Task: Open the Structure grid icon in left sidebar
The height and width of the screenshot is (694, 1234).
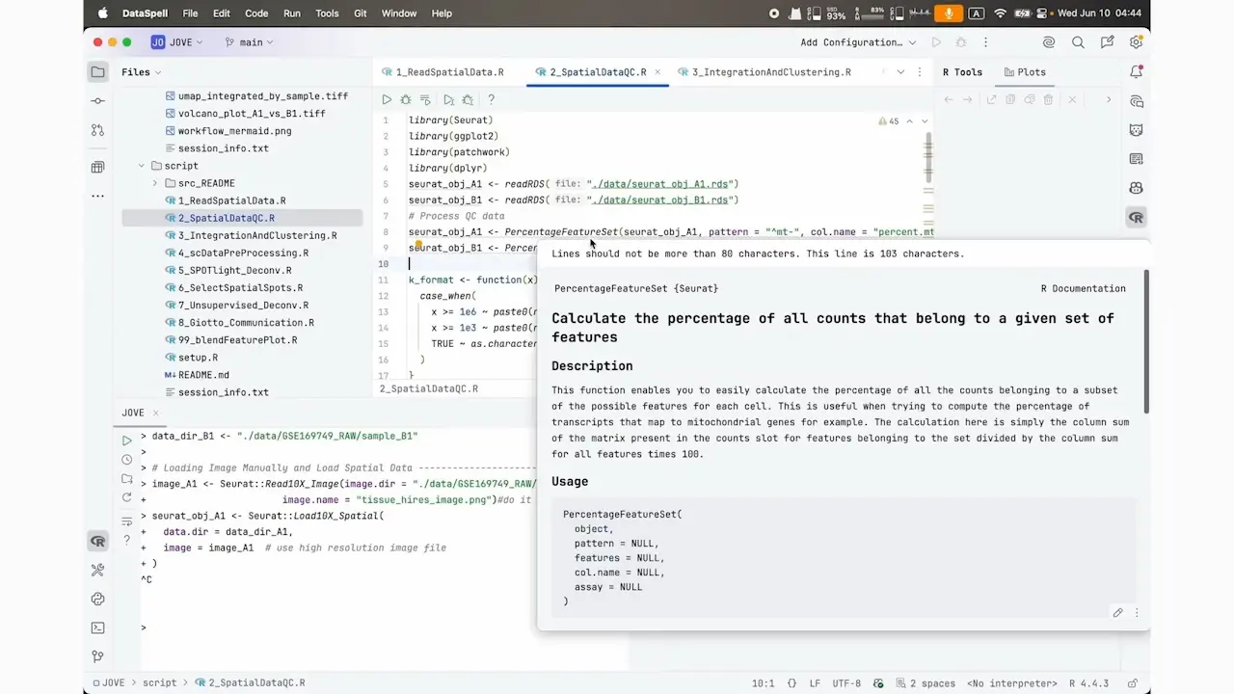Action: click(97, 168)
